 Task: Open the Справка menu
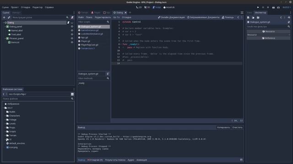coord(49,7)
